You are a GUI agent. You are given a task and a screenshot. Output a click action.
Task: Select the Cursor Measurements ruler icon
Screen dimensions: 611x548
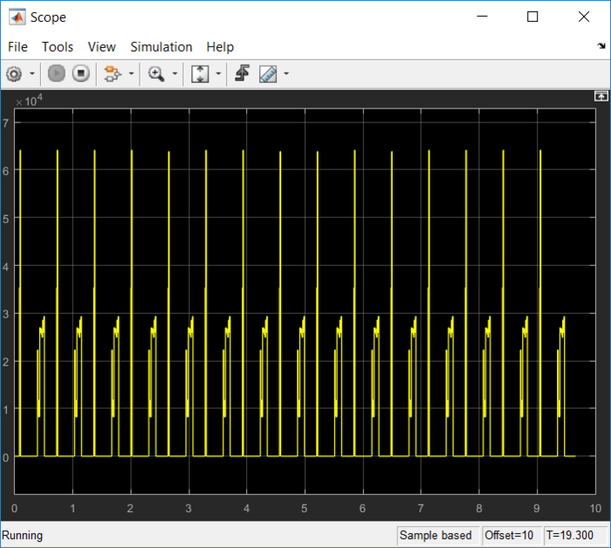[x=267, y=74]
